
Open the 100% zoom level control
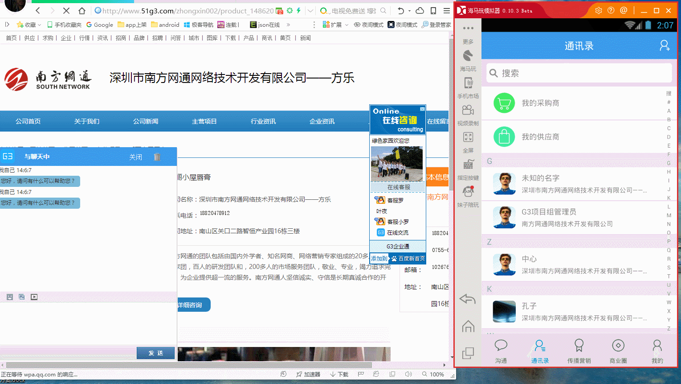[433, 374]
